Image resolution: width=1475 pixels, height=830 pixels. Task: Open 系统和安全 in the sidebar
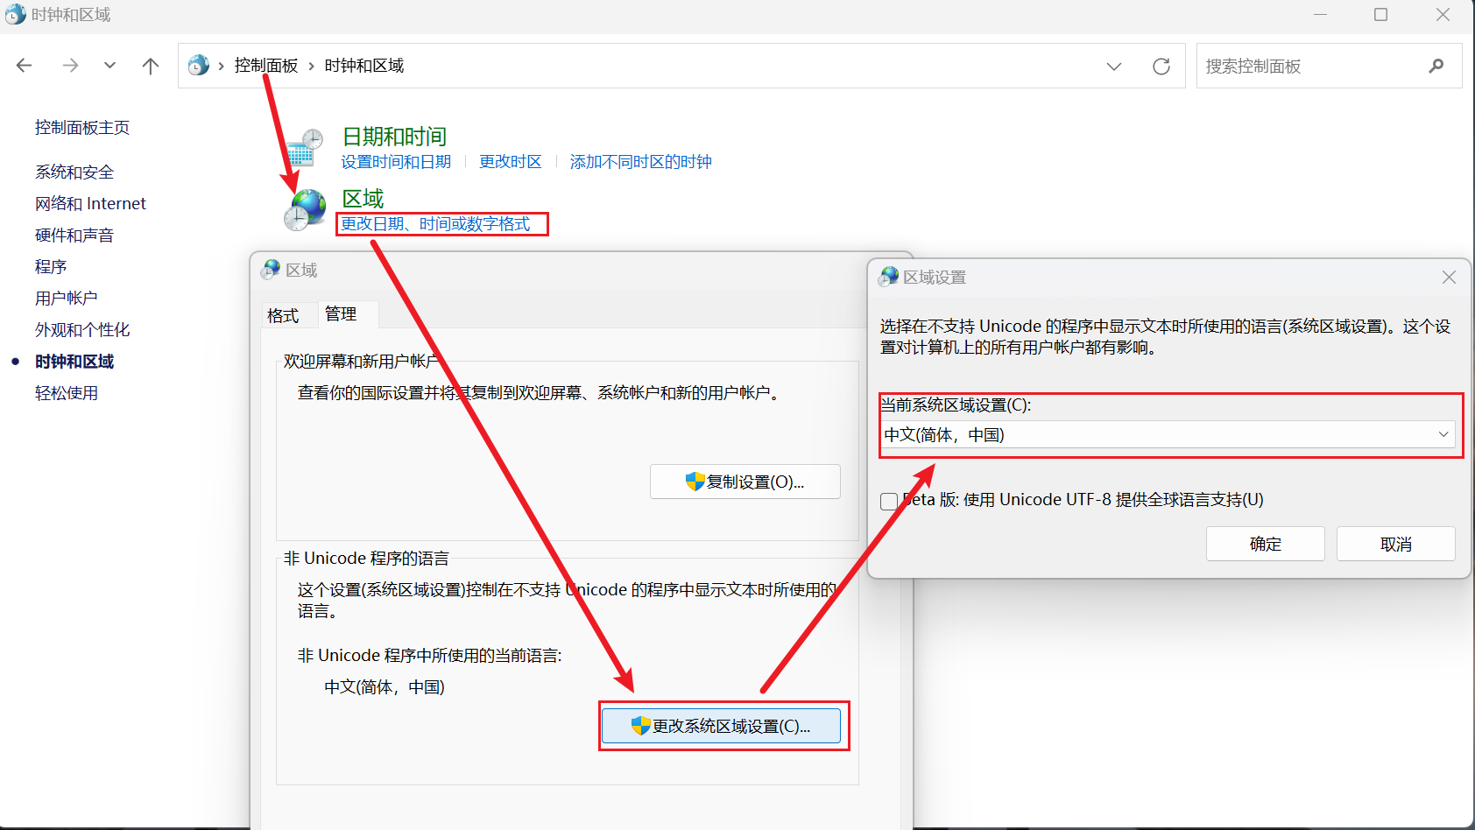(x=74, y=172)
